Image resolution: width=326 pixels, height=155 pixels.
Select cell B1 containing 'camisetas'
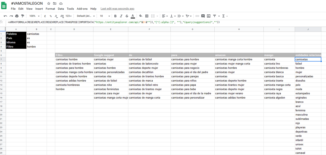pyautogui.click(x=36, y=34)
